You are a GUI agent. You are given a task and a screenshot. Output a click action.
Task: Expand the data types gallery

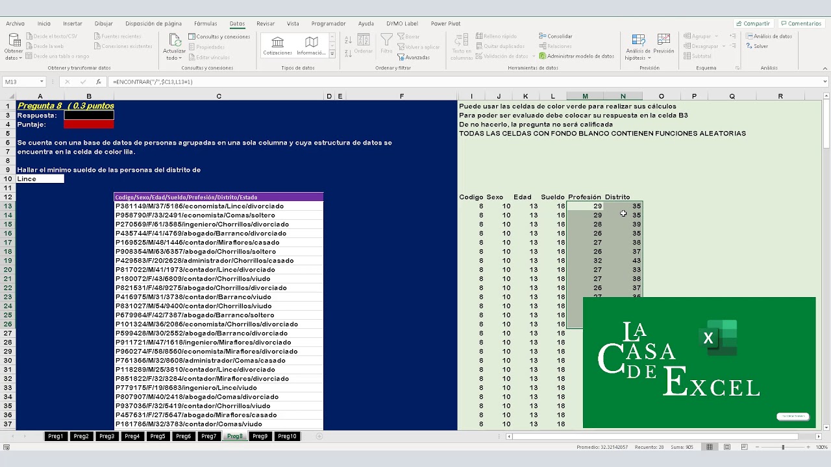pyautogui.click(x=332, y=54)
